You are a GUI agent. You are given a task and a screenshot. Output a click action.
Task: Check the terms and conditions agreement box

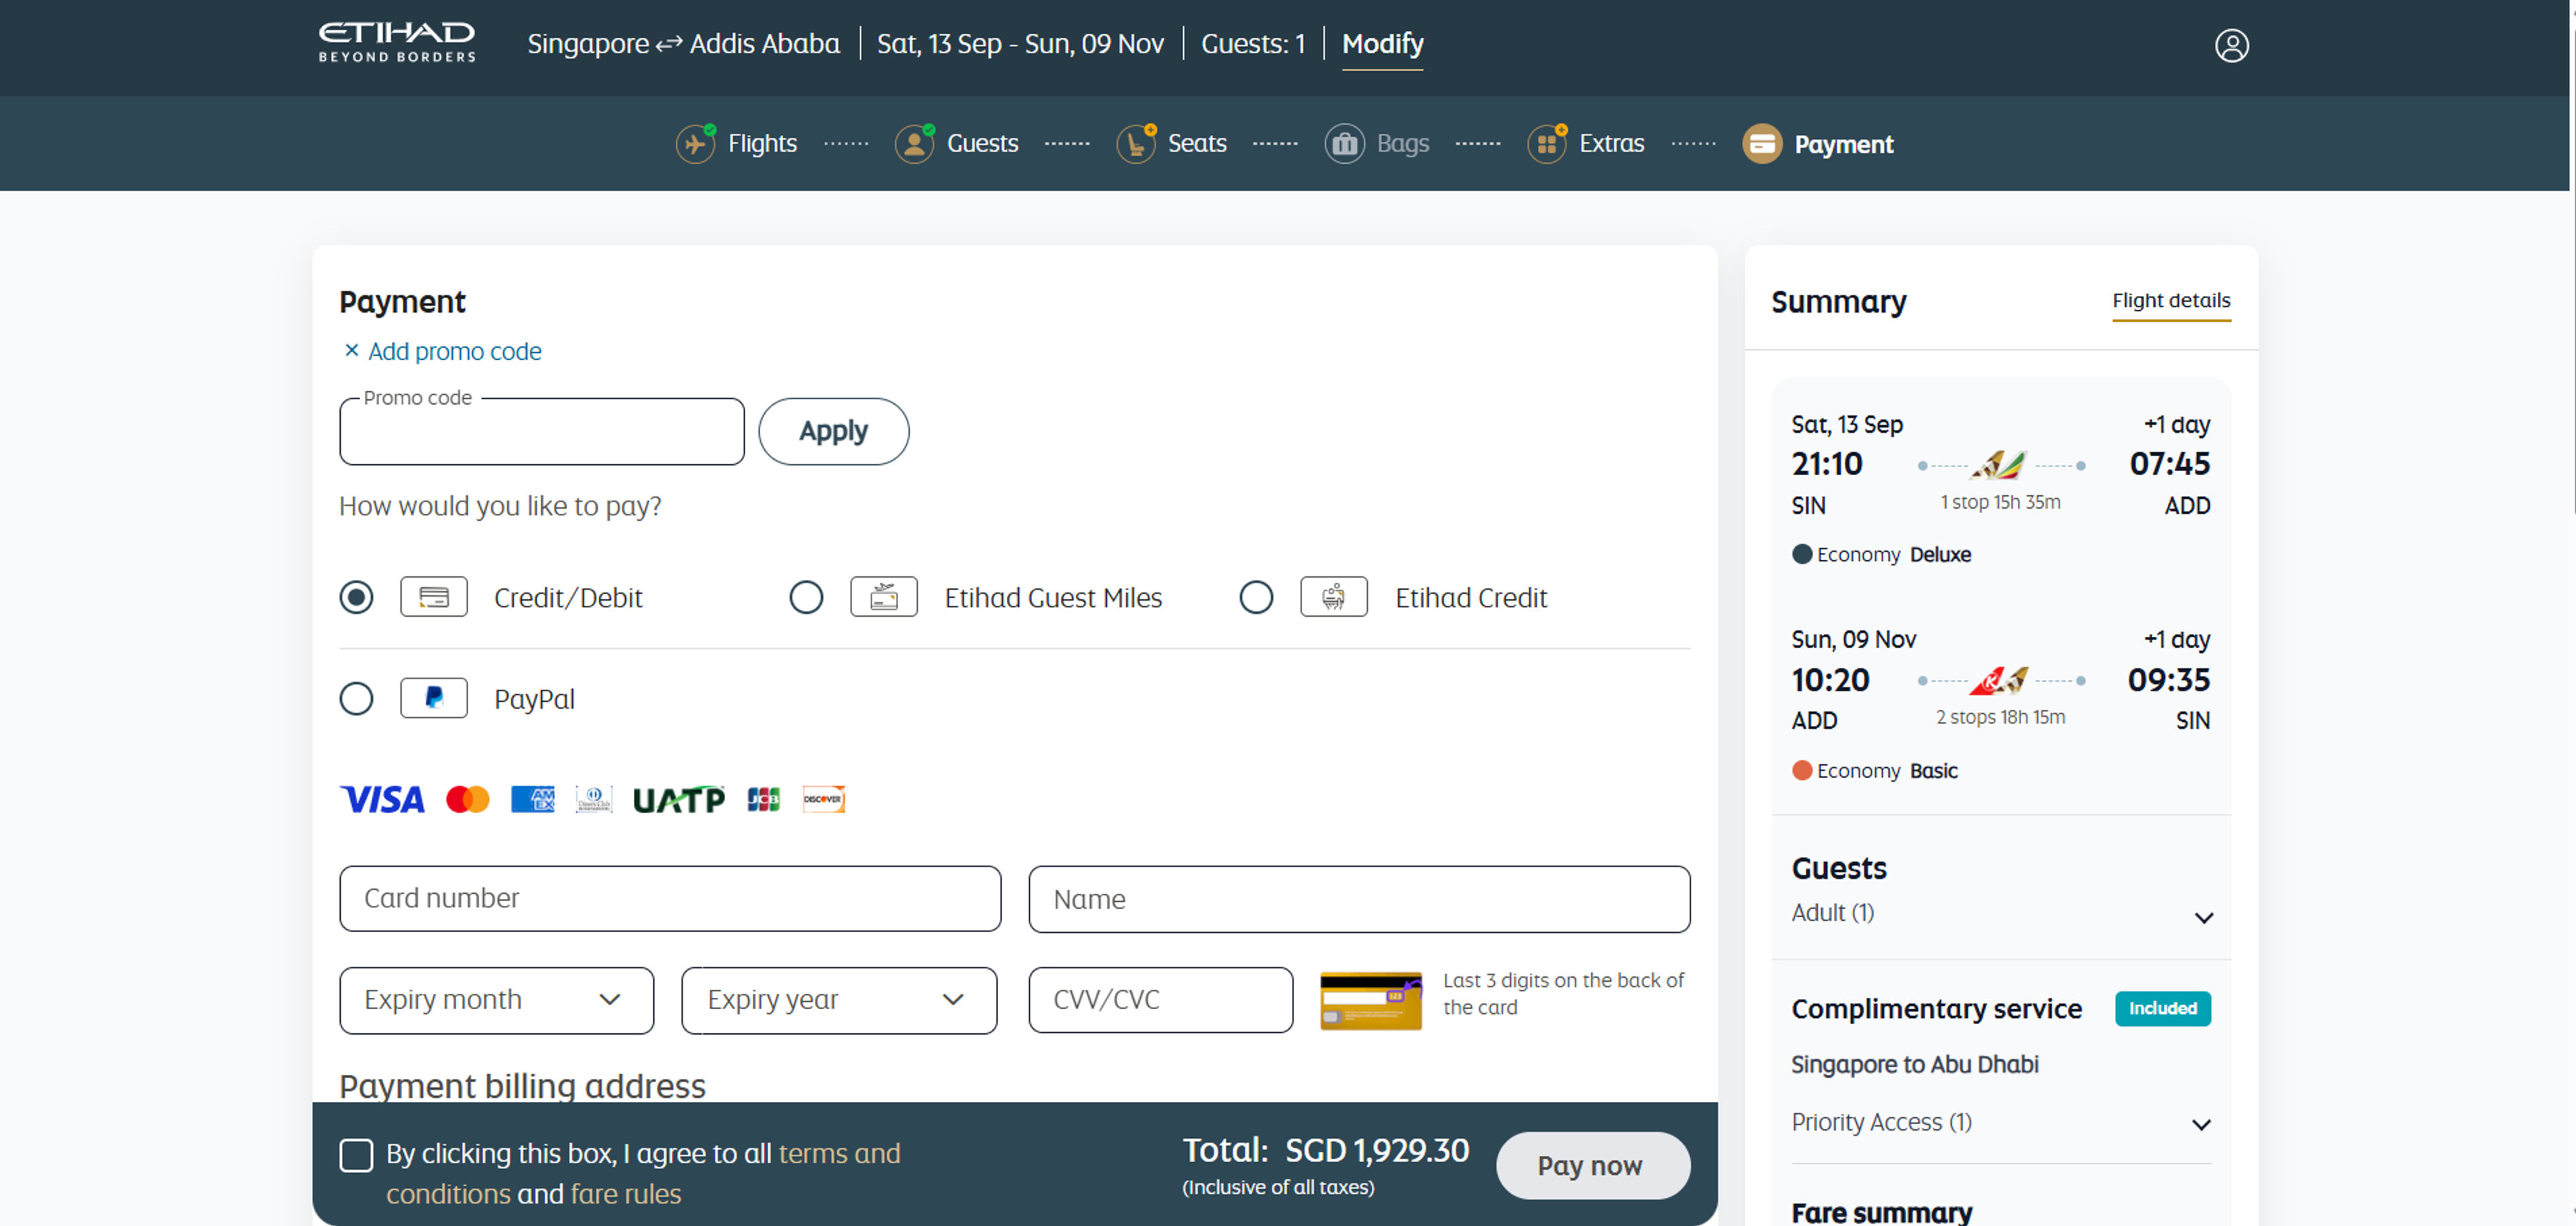(356, 1155)
